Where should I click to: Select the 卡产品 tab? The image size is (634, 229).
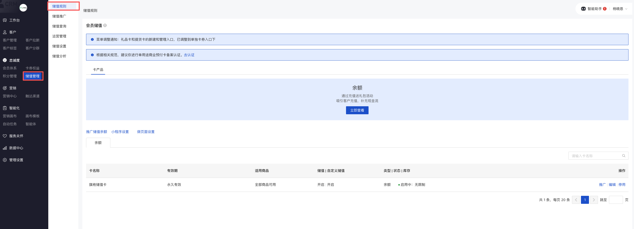click(x=98, y=70)
